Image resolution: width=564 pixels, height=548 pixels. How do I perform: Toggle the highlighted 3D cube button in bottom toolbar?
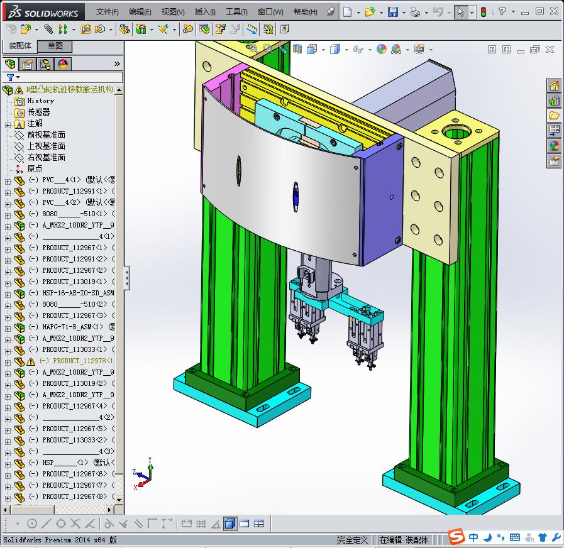coord(230,523)
